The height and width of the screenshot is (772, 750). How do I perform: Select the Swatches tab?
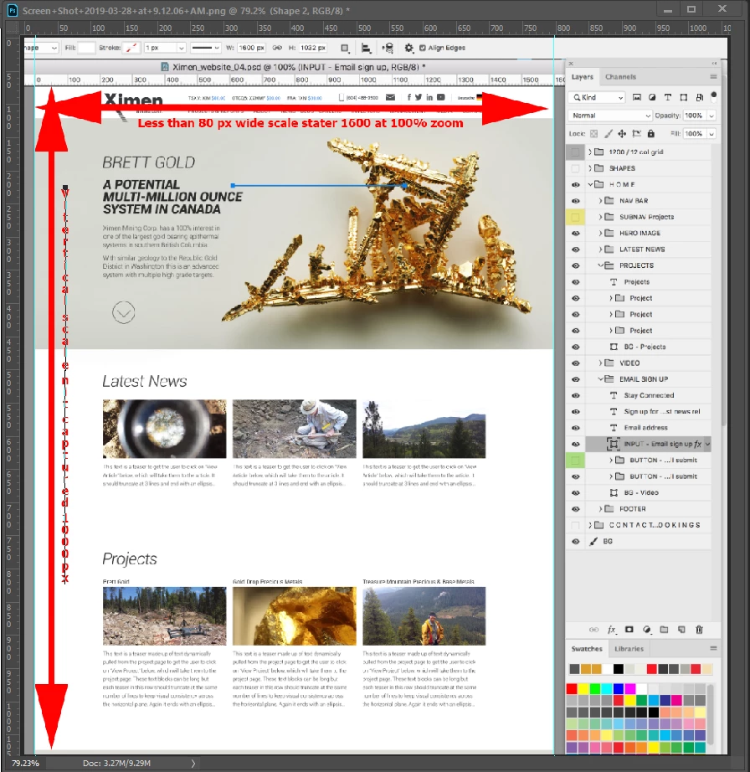click(x=587, y=648)
